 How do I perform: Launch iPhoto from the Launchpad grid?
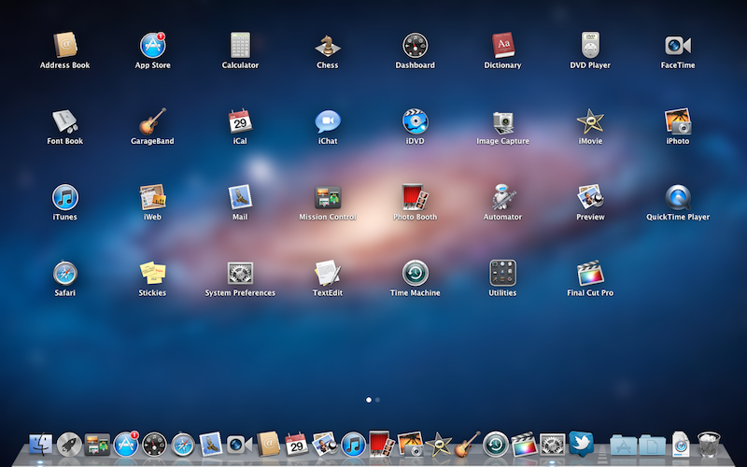coord(678,121)
